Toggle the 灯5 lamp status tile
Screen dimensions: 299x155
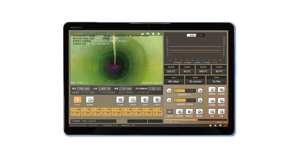click(116, 112)
